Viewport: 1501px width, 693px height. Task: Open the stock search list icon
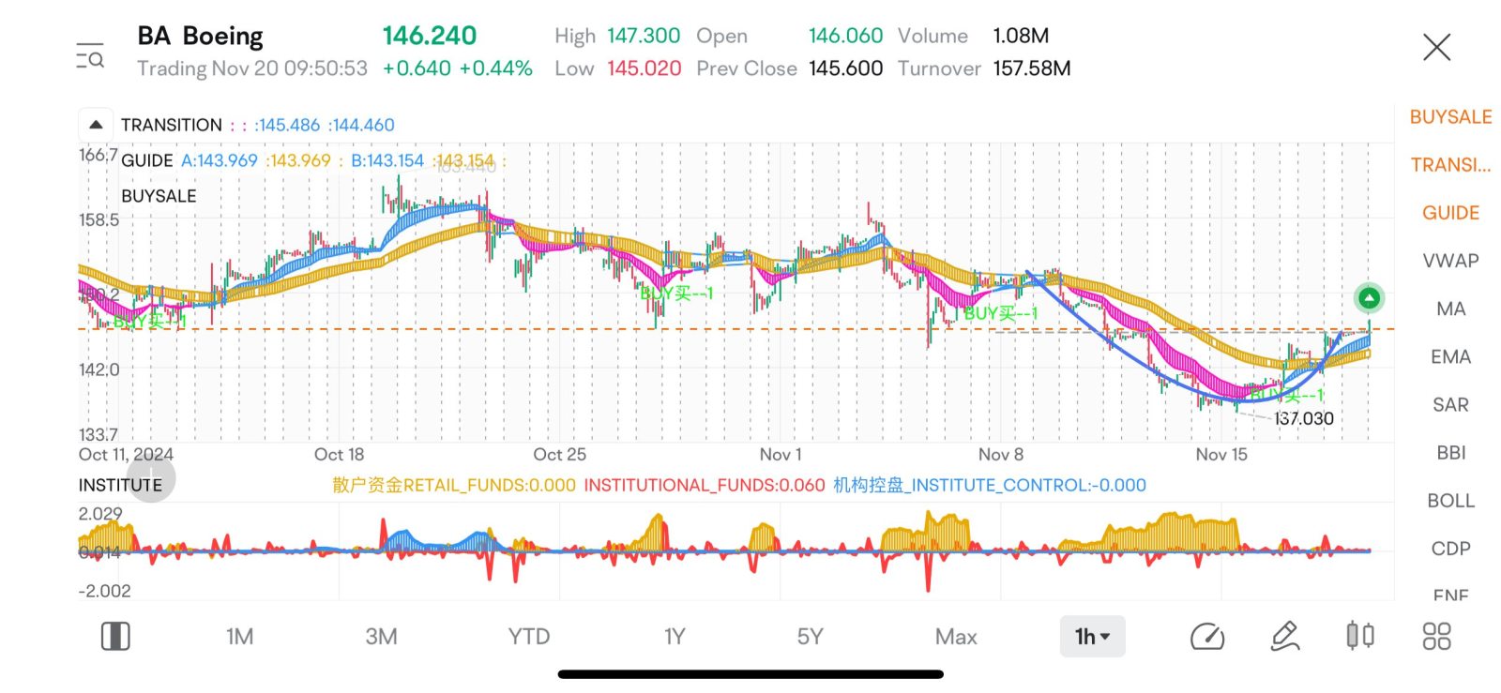pos(90,55)
